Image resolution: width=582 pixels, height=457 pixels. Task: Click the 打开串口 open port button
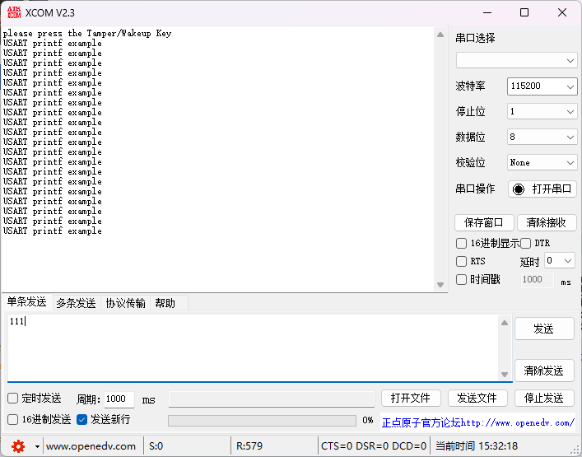[x=542, y=189]
